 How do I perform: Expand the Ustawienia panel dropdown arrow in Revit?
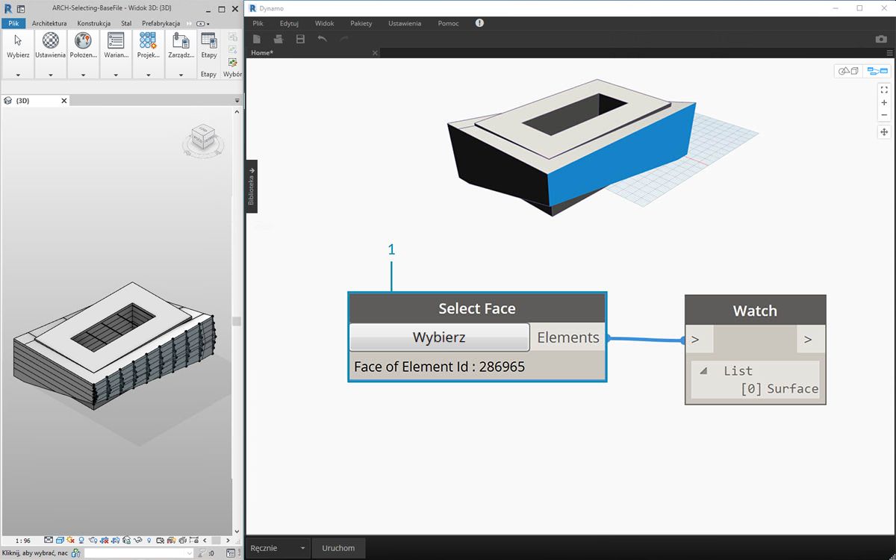point(51,75)
